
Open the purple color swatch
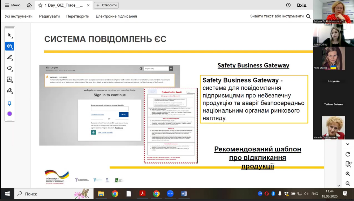point(10,114)
